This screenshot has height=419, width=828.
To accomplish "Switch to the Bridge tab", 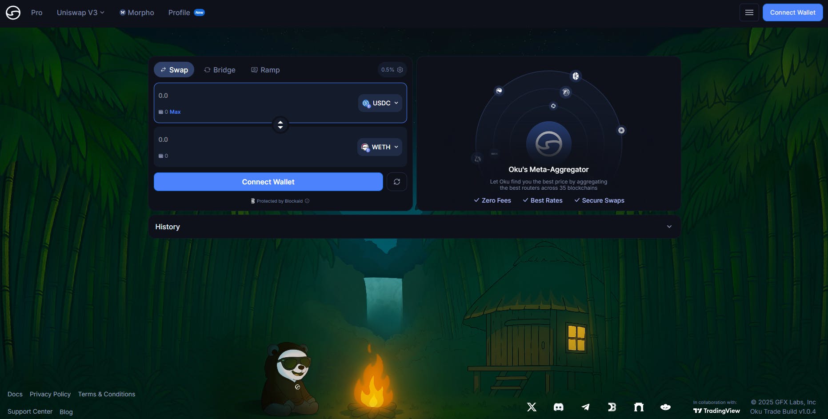I will point(220,70).
